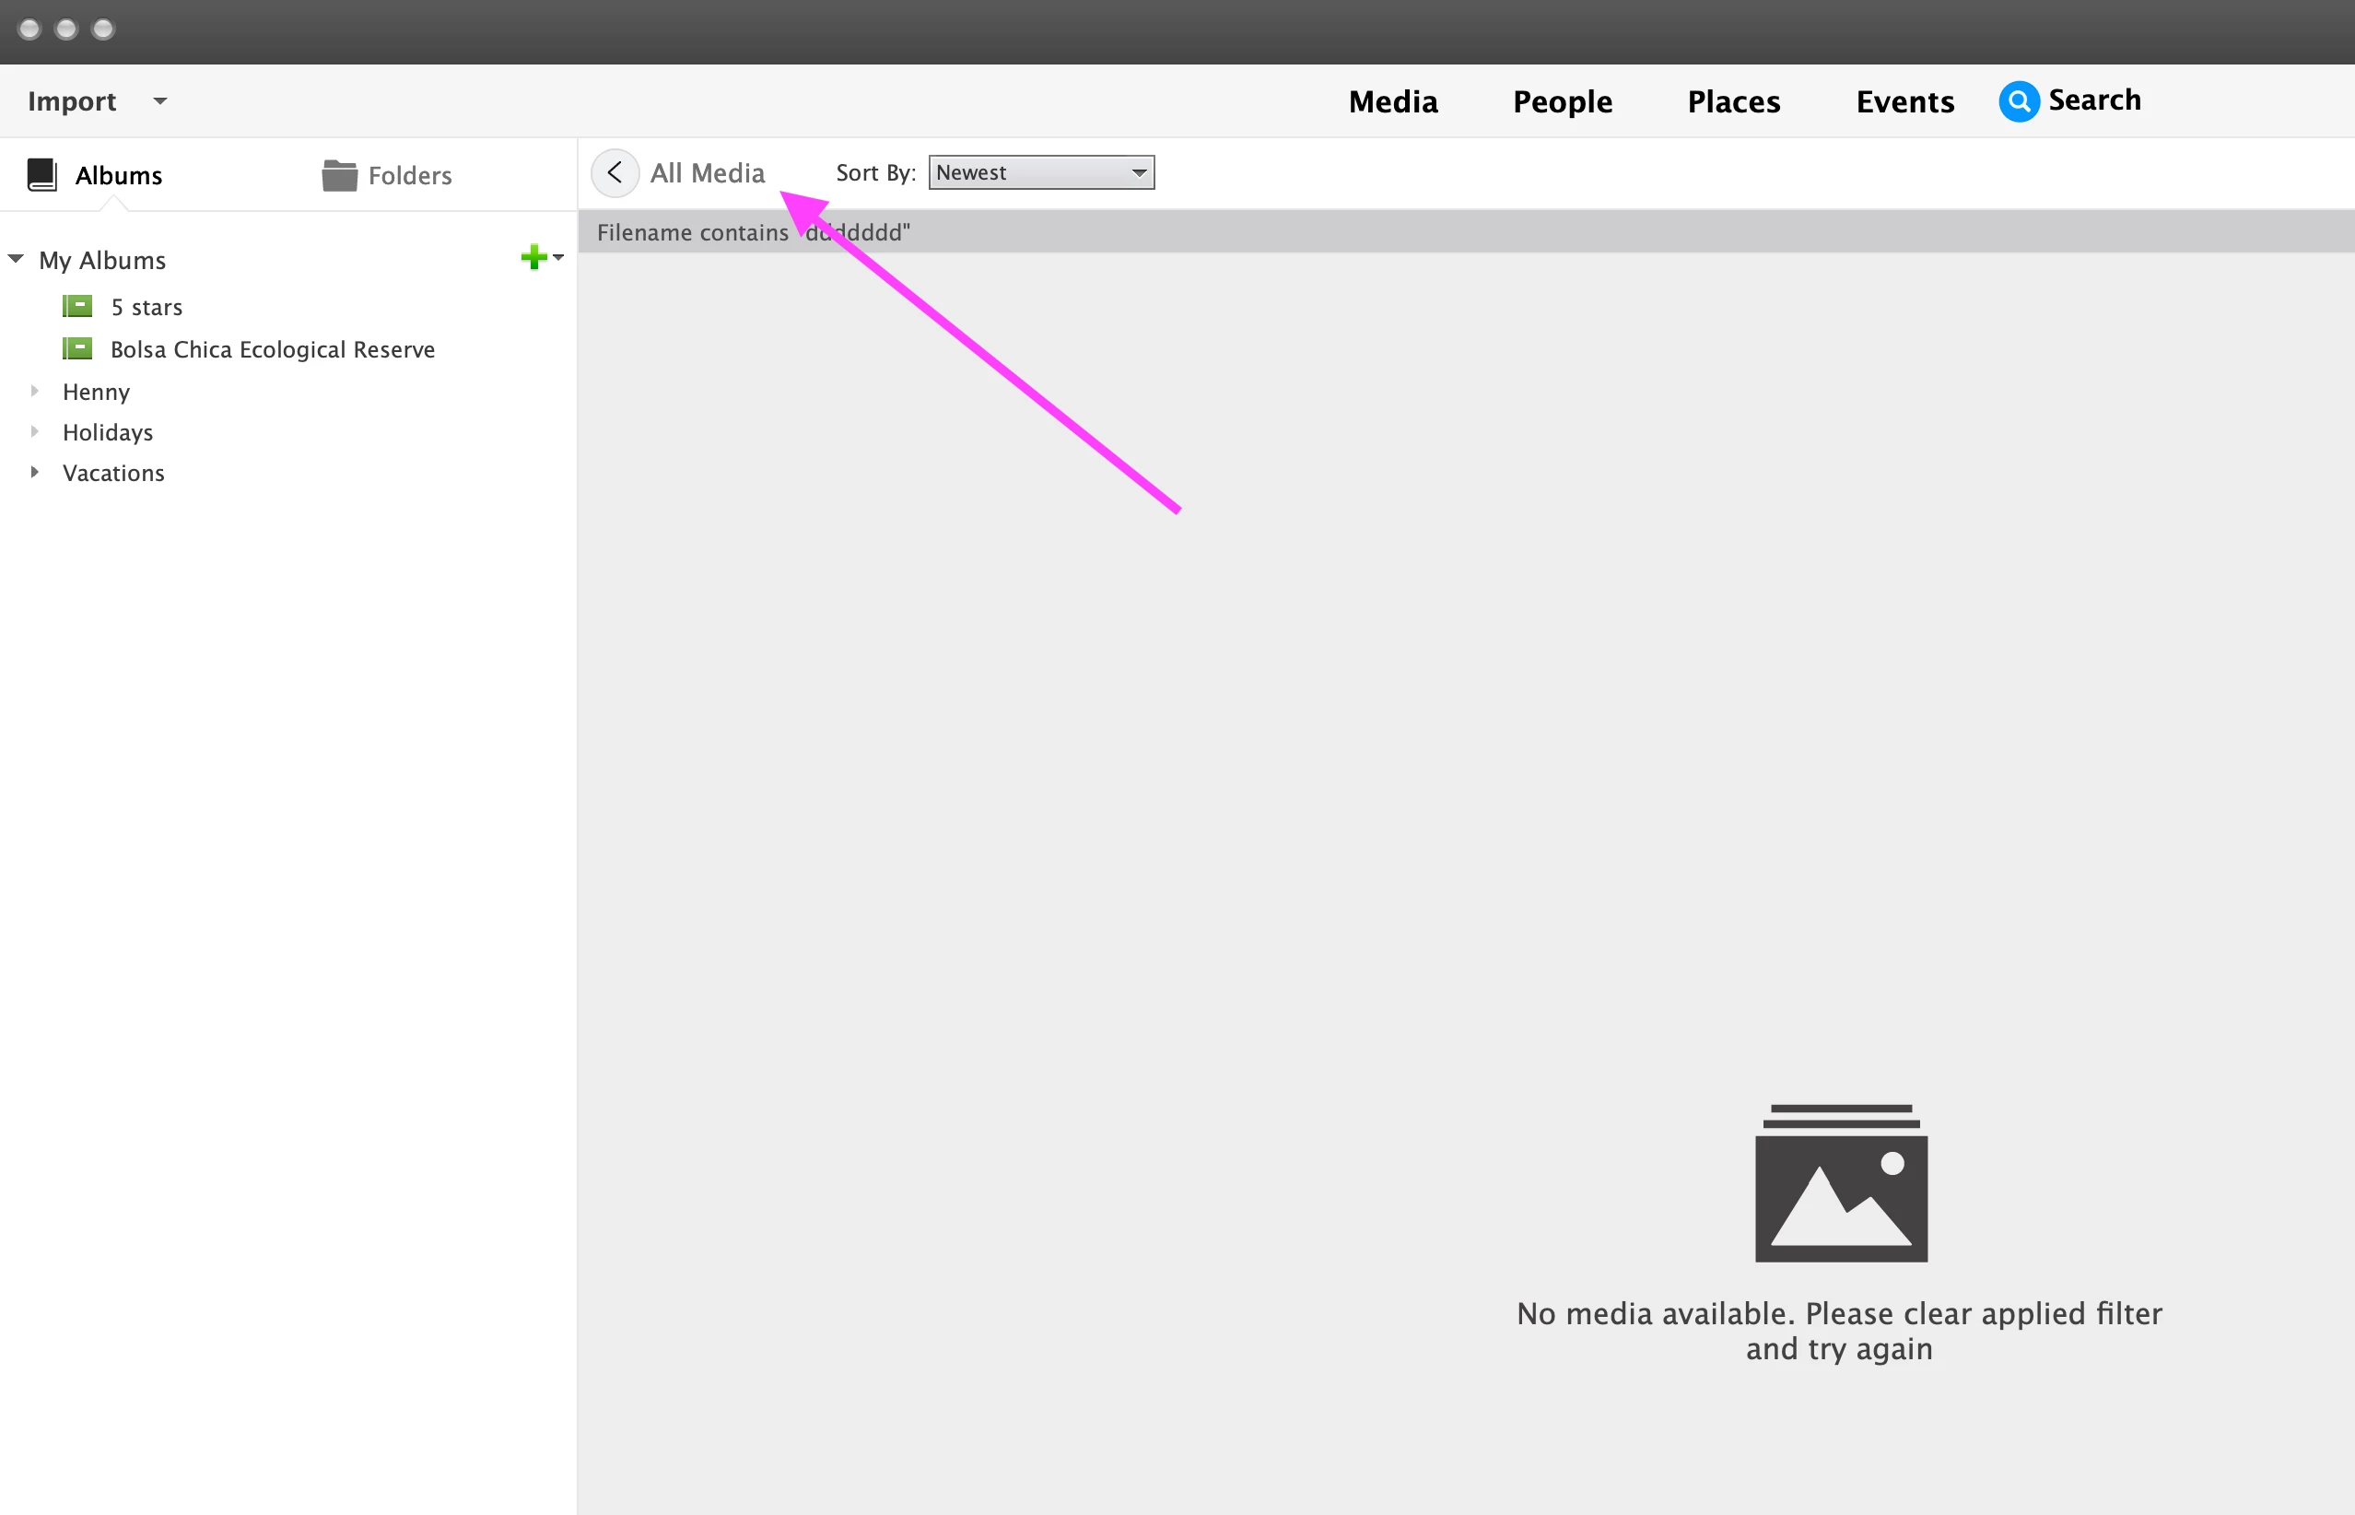Screen dimensions: 2355x1515
Task: Click the back arrow beside All Media
Action: (615, 173)
